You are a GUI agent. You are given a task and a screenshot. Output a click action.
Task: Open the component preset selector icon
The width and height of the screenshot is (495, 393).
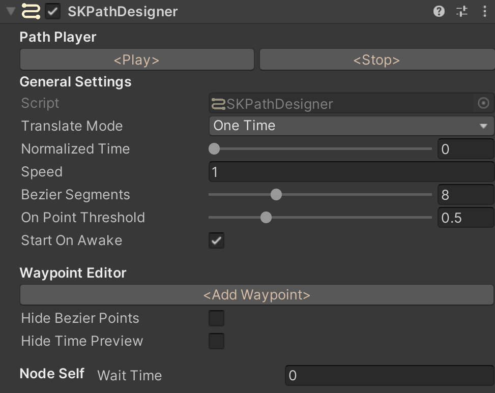(x=462, y=11)
